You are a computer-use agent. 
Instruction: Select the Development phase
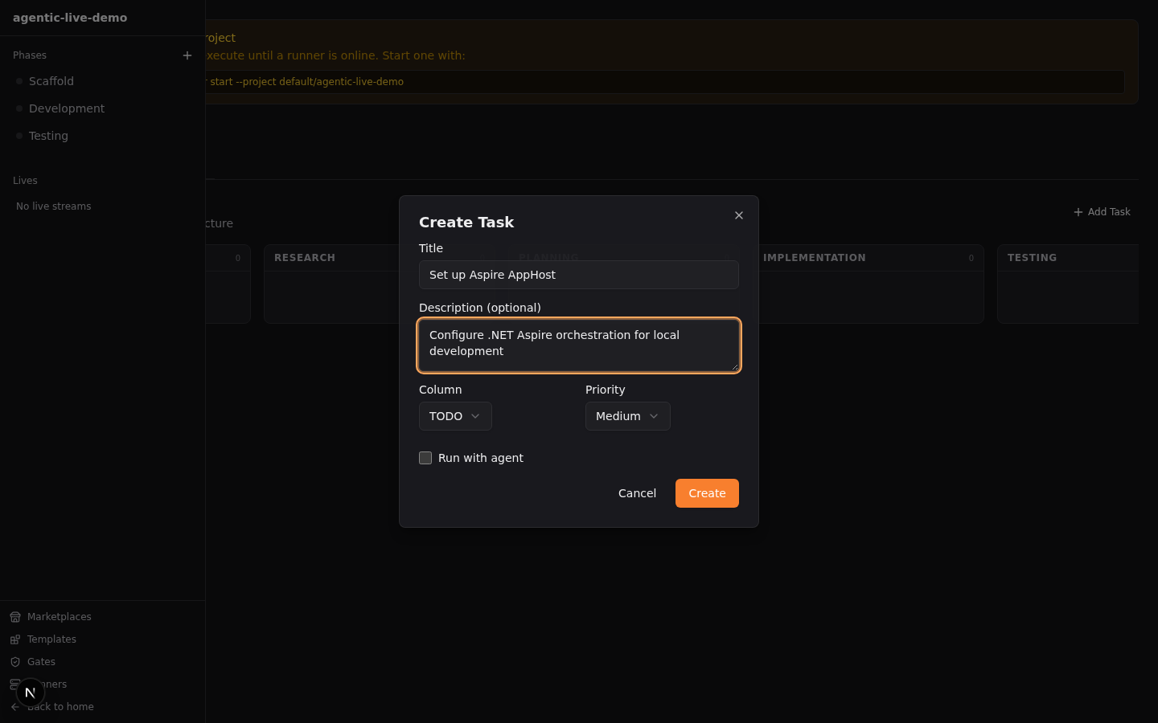pyautogui.click(x=67, y=108)
